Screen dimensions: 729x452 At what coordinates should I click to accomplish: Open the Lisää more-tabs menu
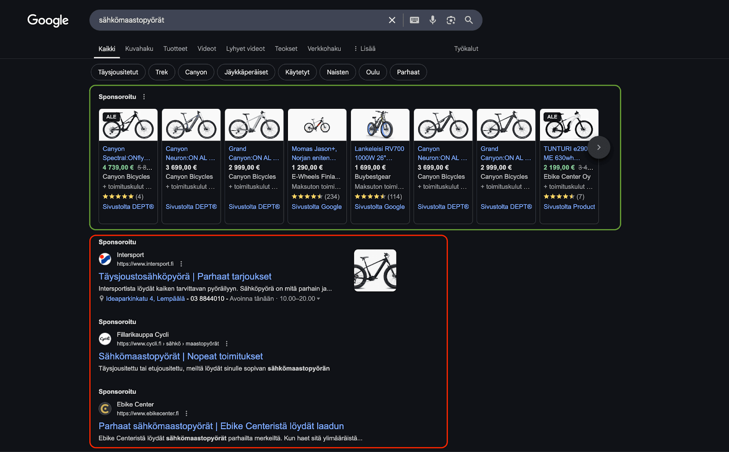click(x=364, y=49)
